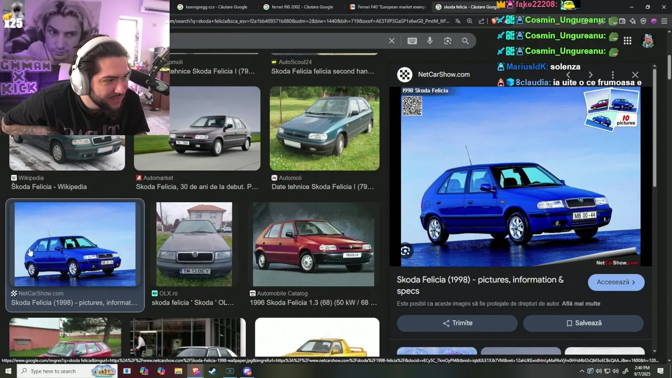This screenshot has height=378, width=672.
Task: Switch to Ferrari F40 European market tab
Action: pyautogui.click(x=387, y=7)
